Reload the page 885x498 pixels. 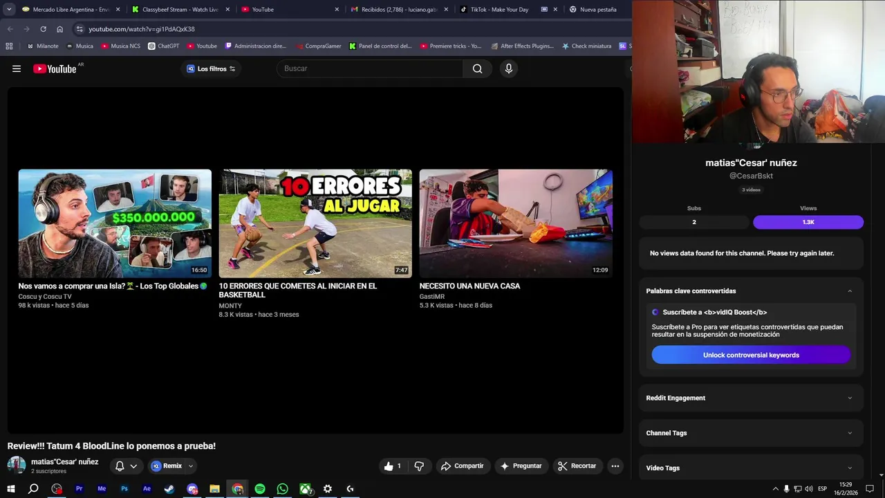43,29
